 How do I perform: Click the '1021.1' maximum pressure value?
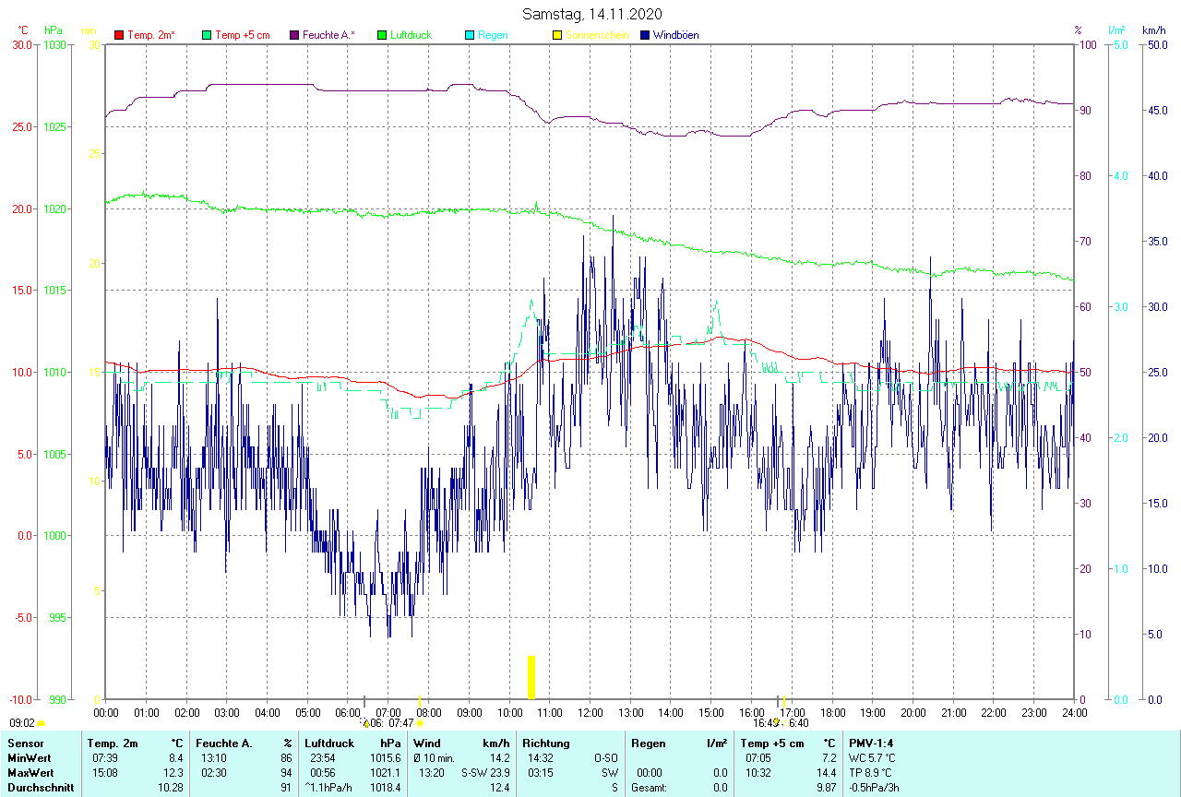click(x=385, y=773)
